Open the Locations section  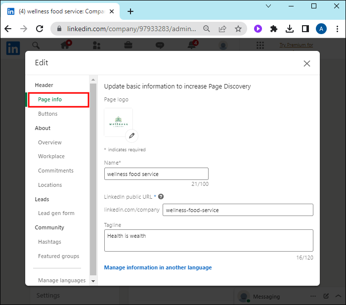point(50,185)
